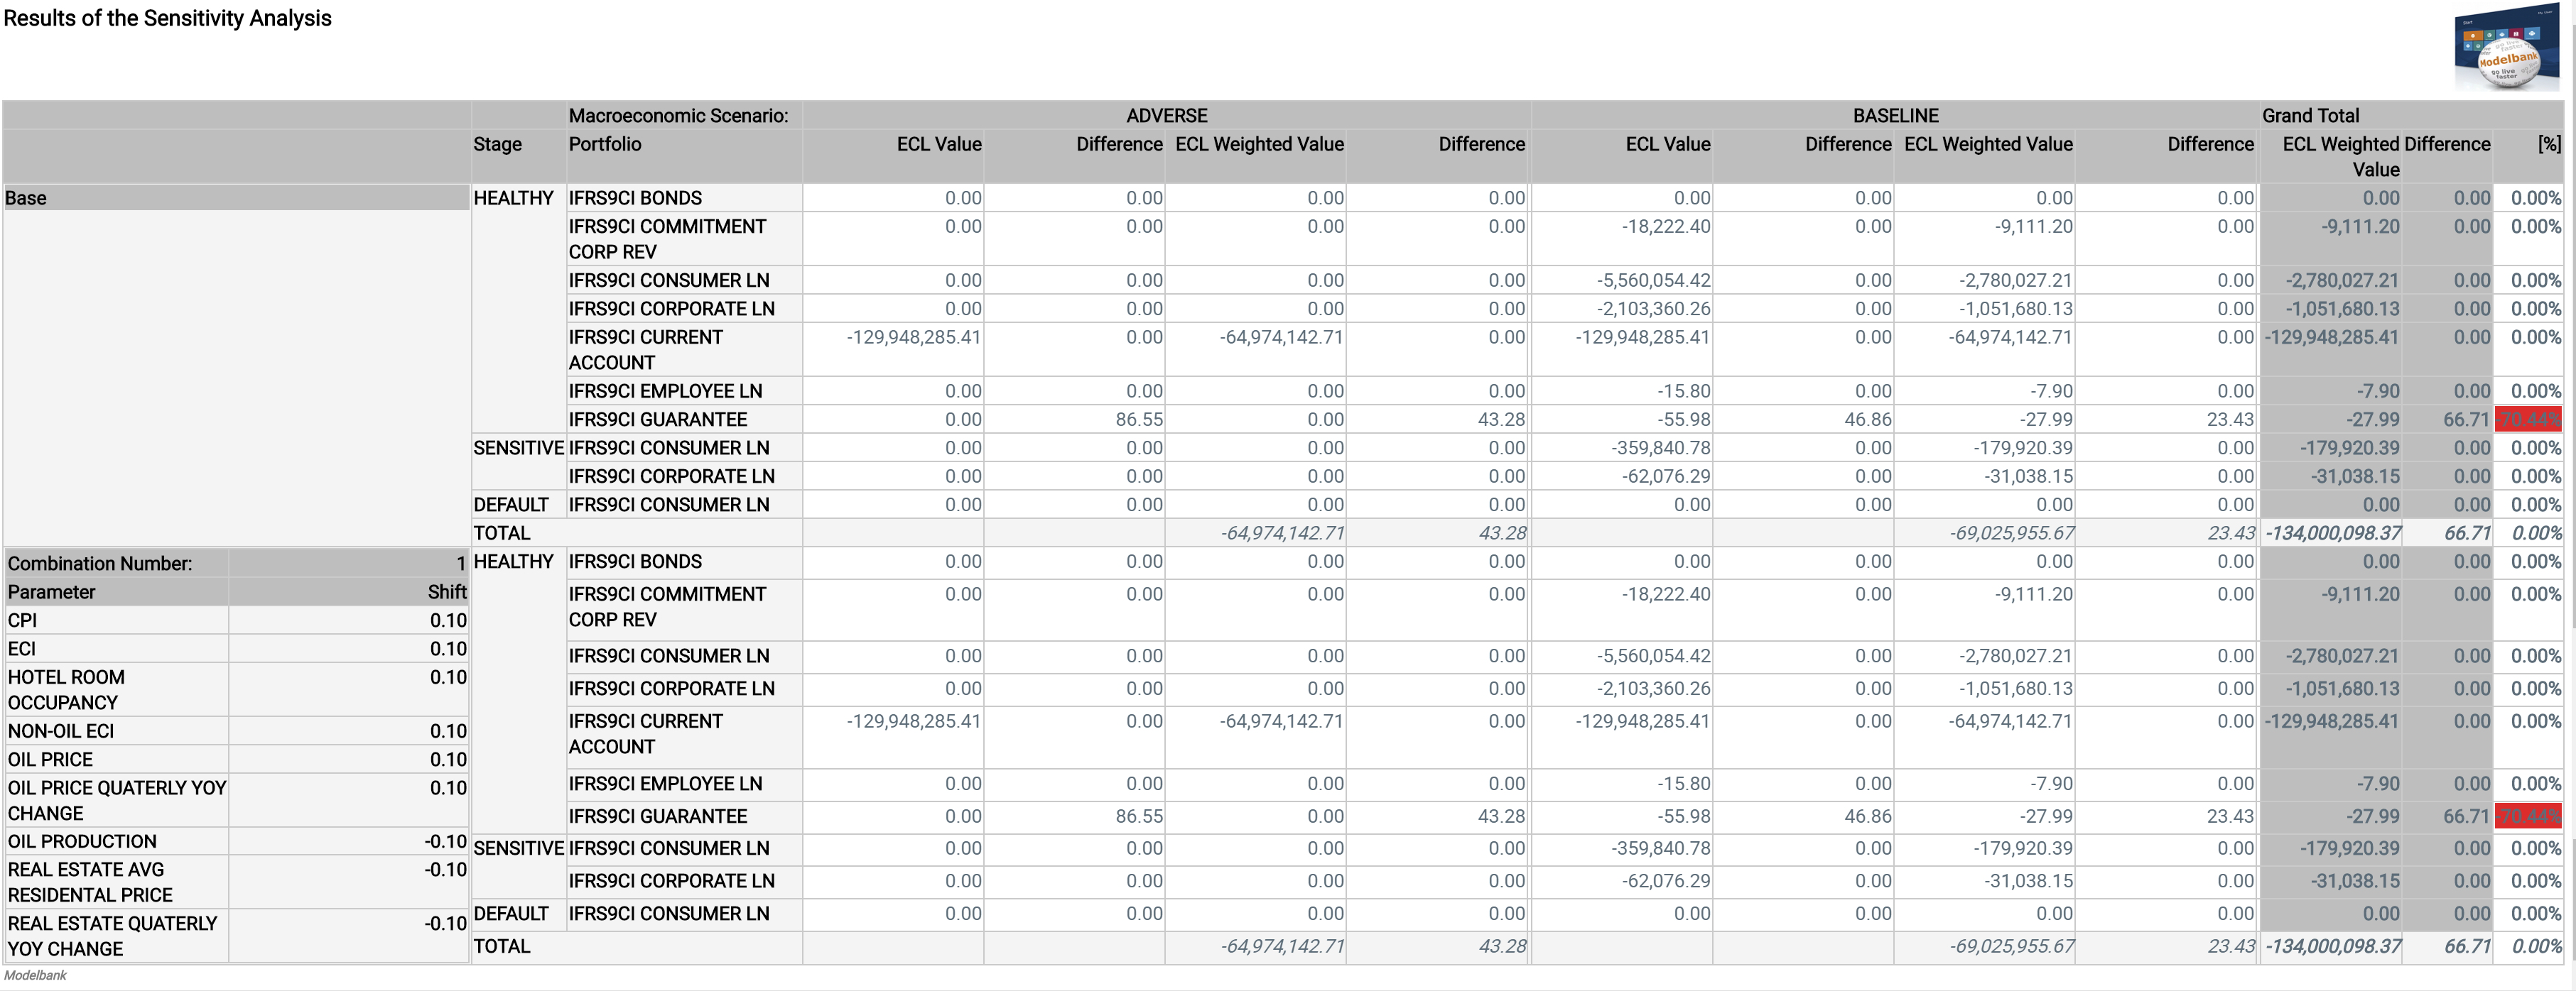
Task: Click the Modelbank footer text
Action: [35, 975]
